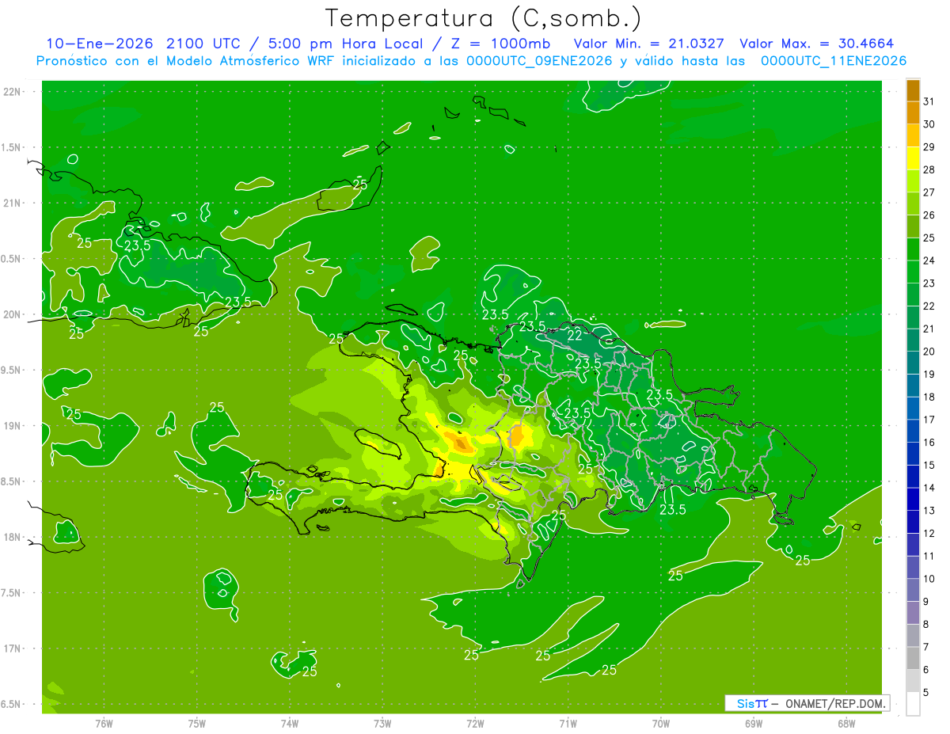Click 'Valor Min. = 21.0327' text

coord(649,44)
